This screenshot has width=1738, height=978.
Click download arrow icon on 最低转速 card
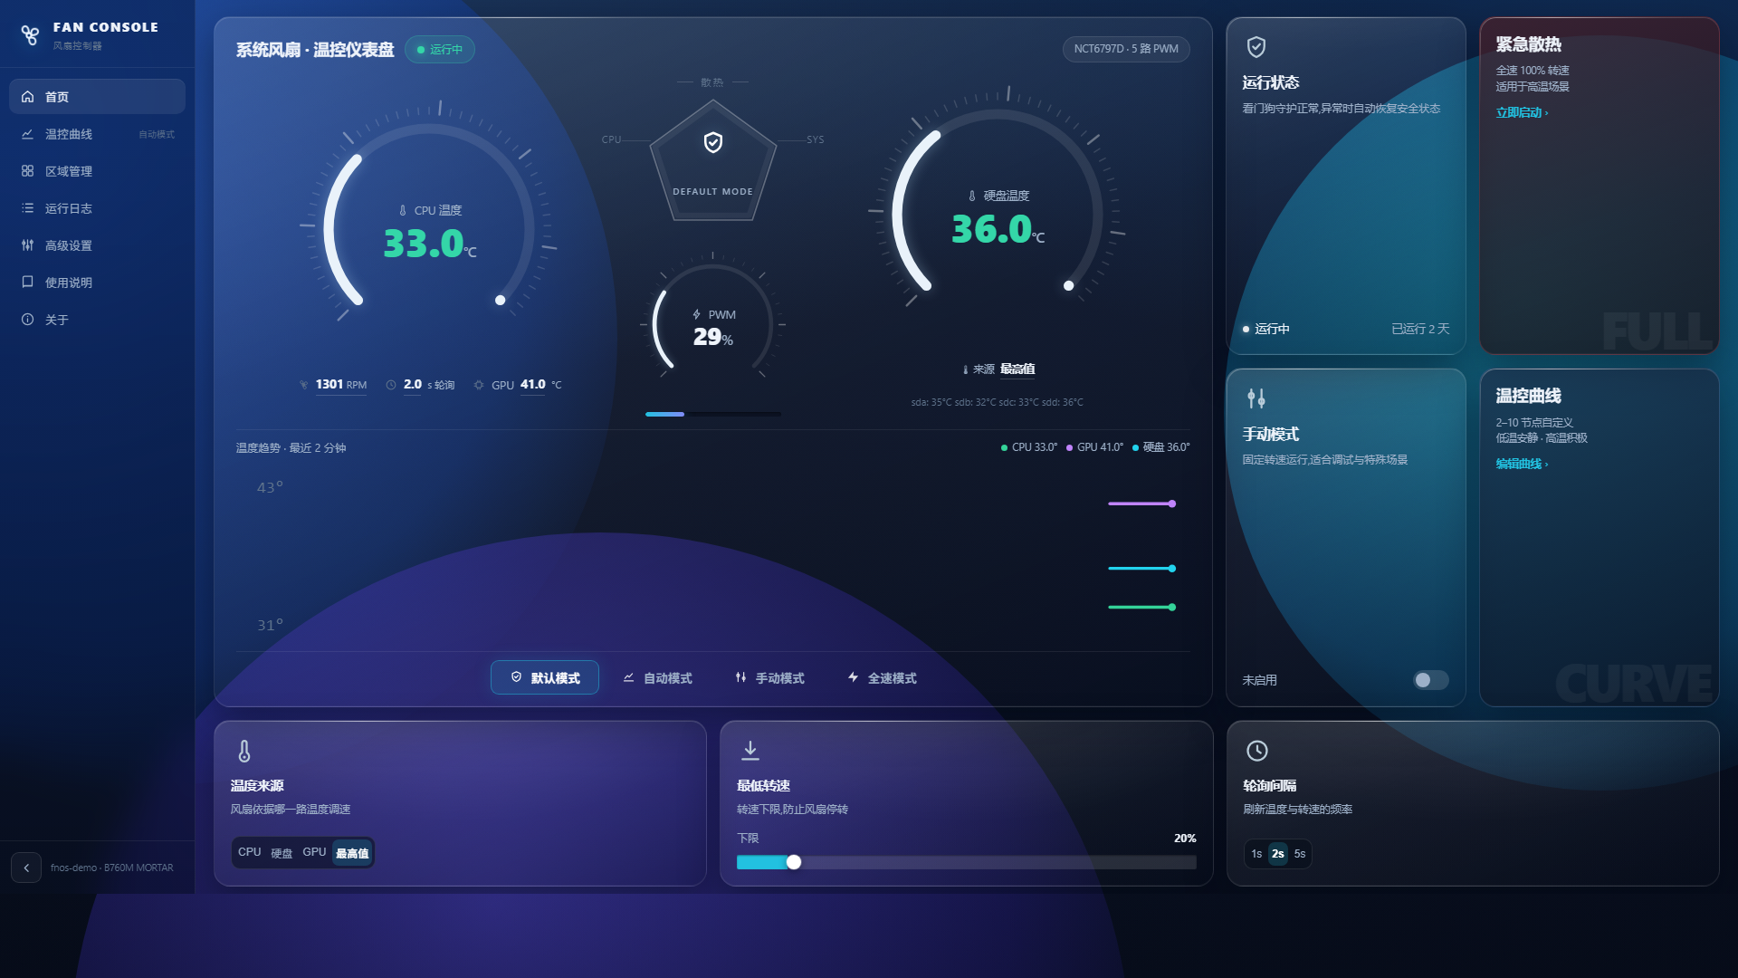point(750,750)
